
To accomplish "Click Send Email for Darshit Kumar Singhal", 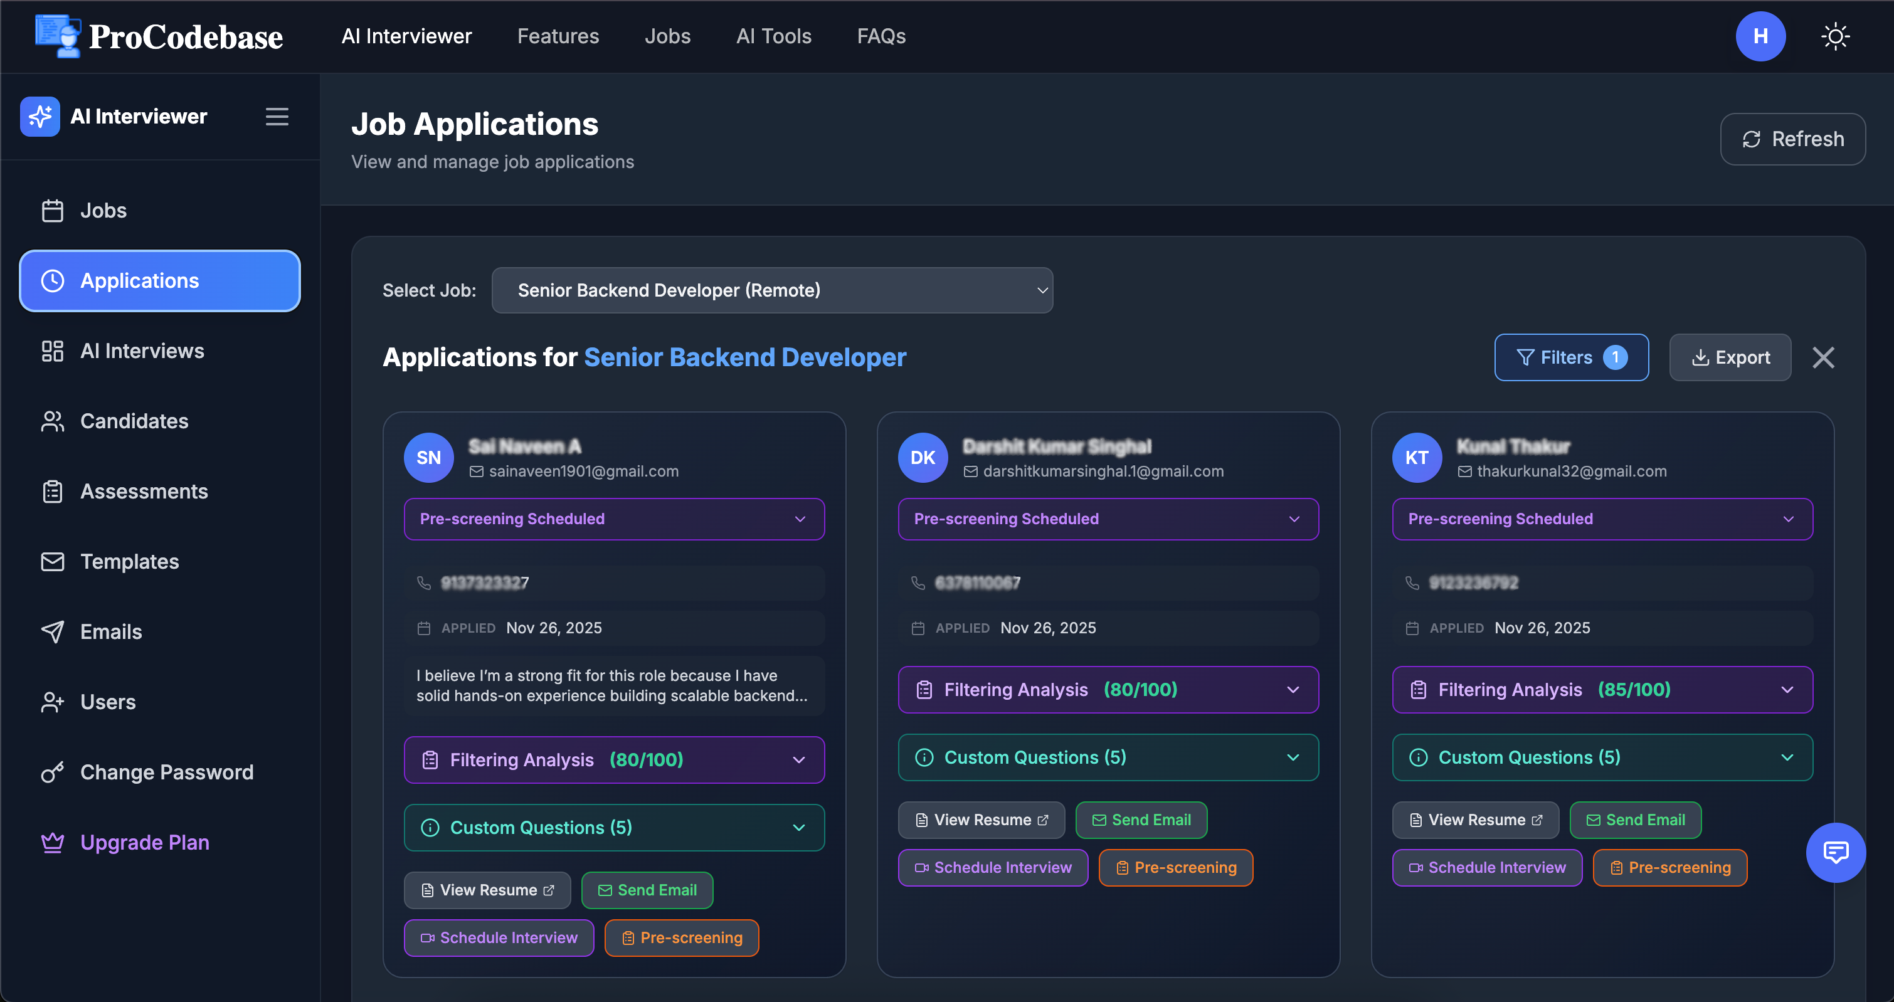I will [1141, 819].
